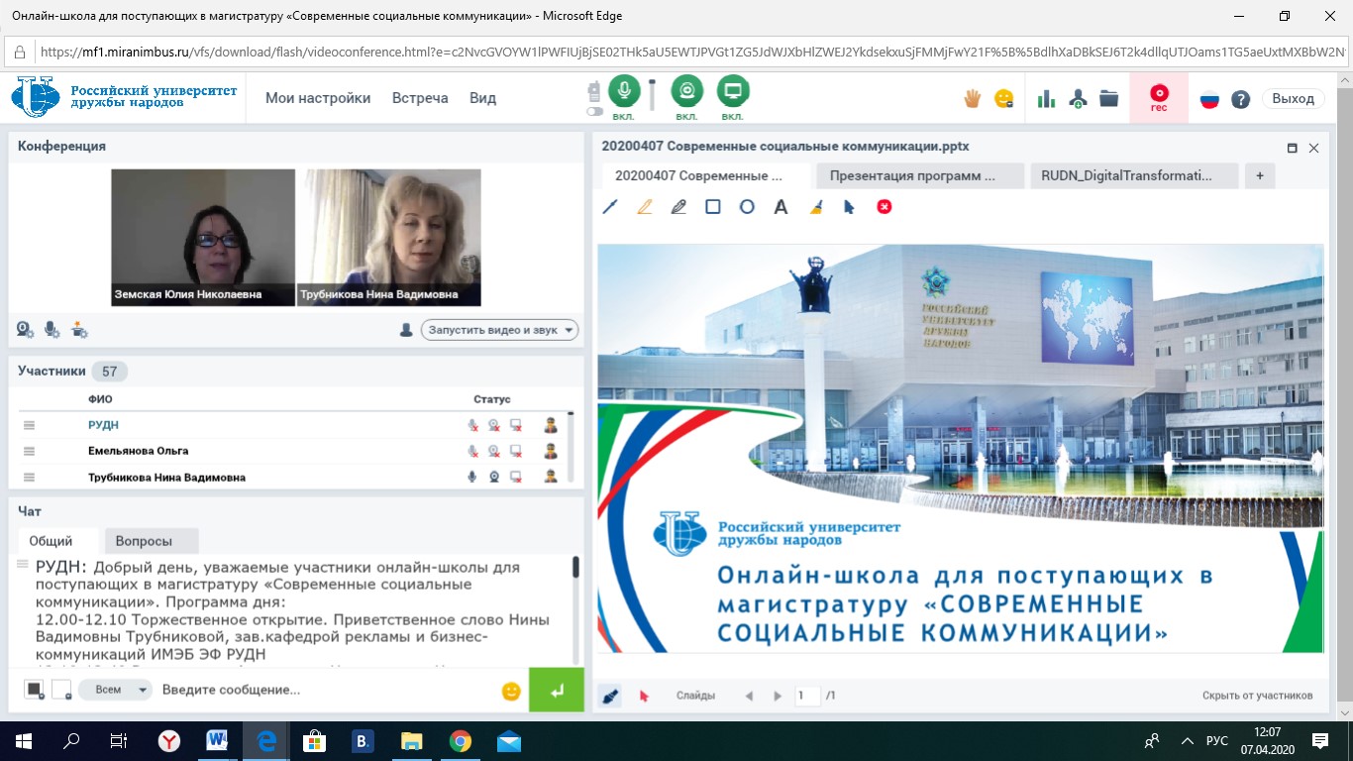Viewport: 1353px width, 761px height.
Task: Select the 20200407 Современные tab
Action: click(706, 175)
